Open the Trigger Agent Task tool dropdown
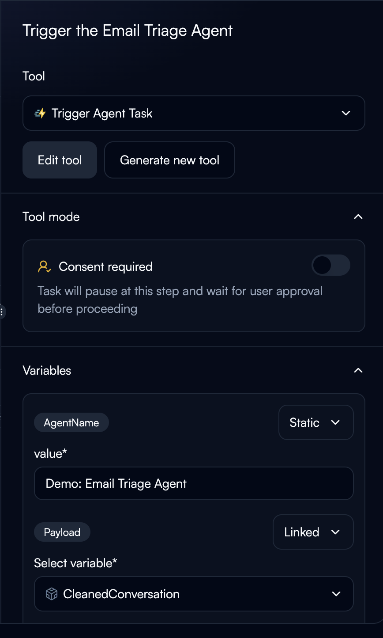383x638 pixels. (x=194, y=113)
